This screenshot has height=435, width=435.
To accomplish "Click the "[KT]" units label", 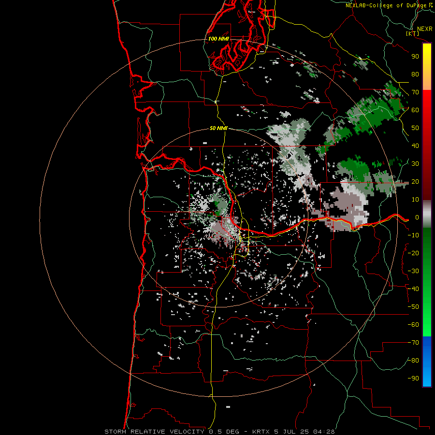I will [413, 33].
